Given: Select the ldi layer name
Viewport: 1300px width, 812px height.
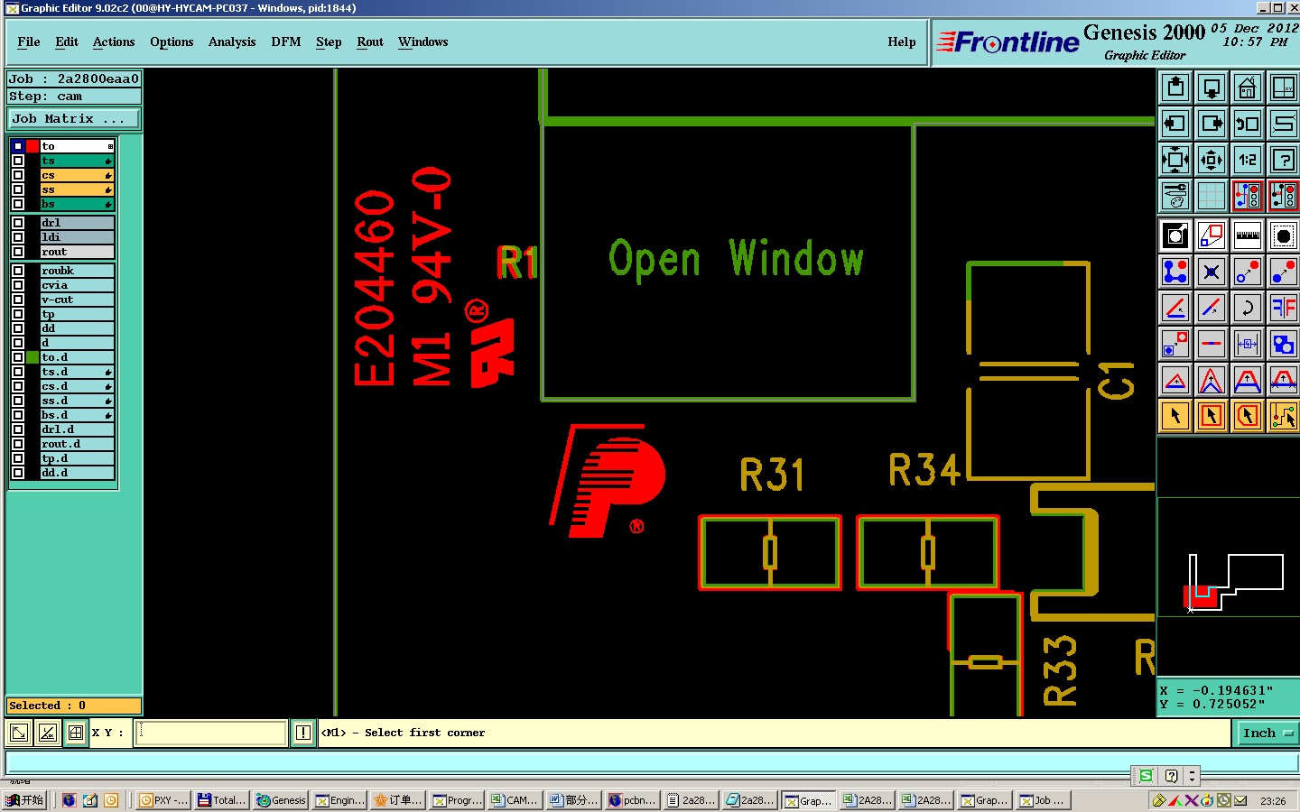Looking at the screenshot, I should click(78, 237).
